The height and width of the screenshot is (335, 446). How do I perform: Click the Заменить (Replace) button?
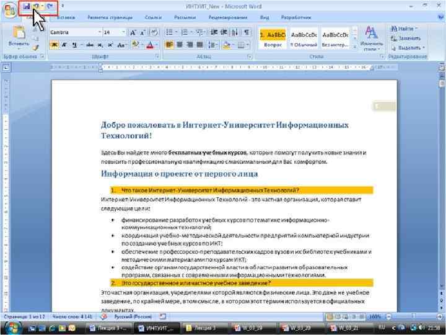(x=406, y=38)
